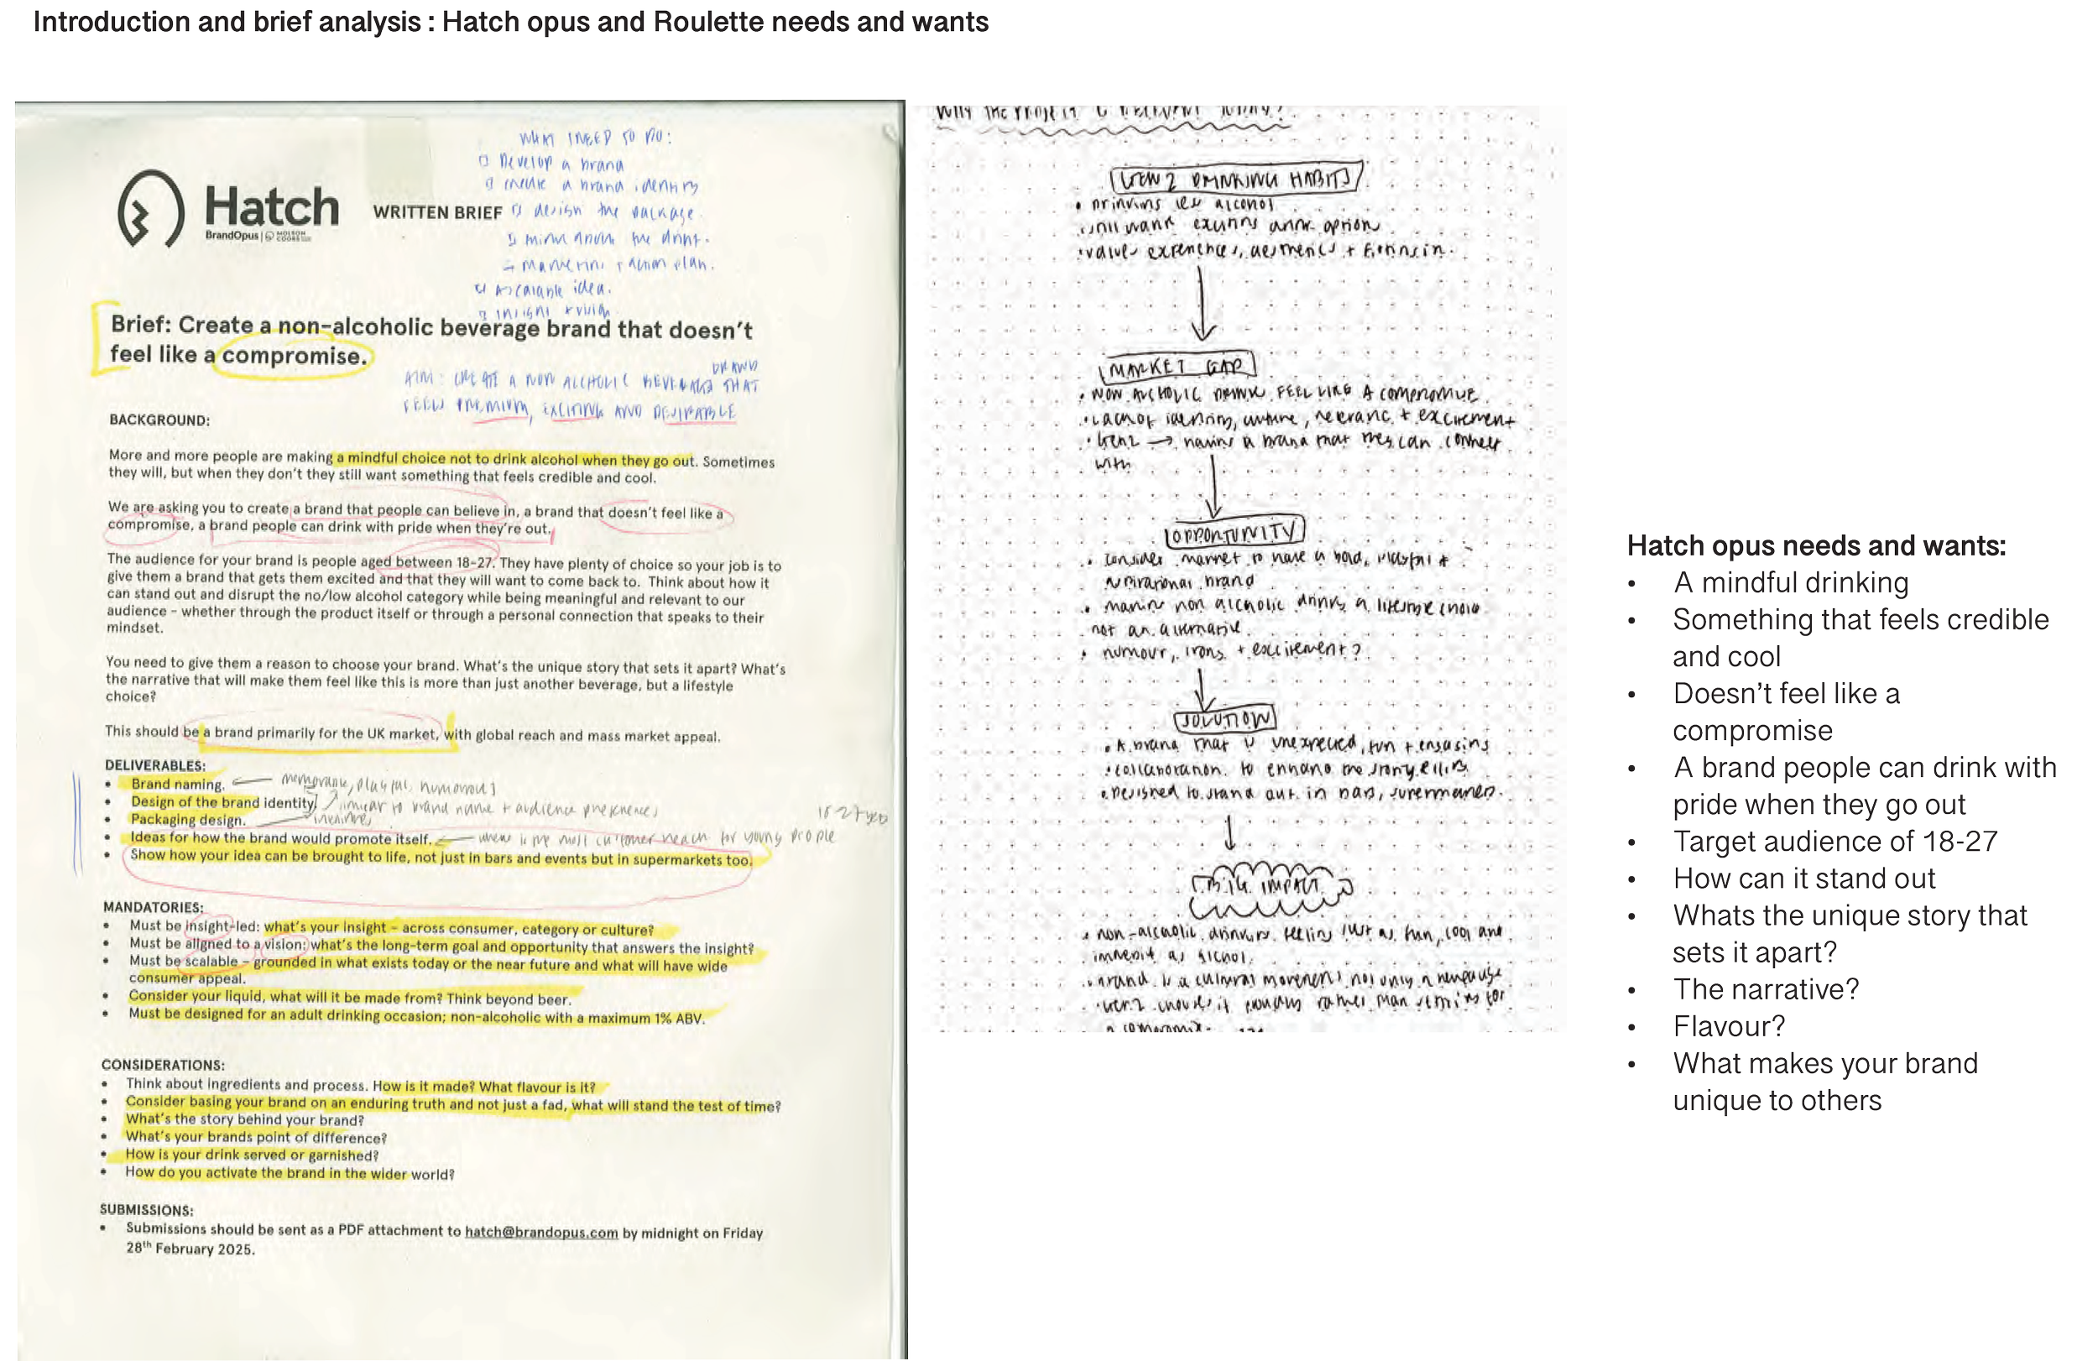Click the WRITTEN BRIEF label beside the logo
The height and width of the screenshot is (1361, 2098).
[437, 212]
